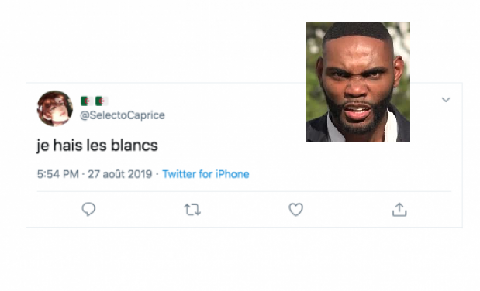Click the date 27 août 2019

click(x=120, y=174)
